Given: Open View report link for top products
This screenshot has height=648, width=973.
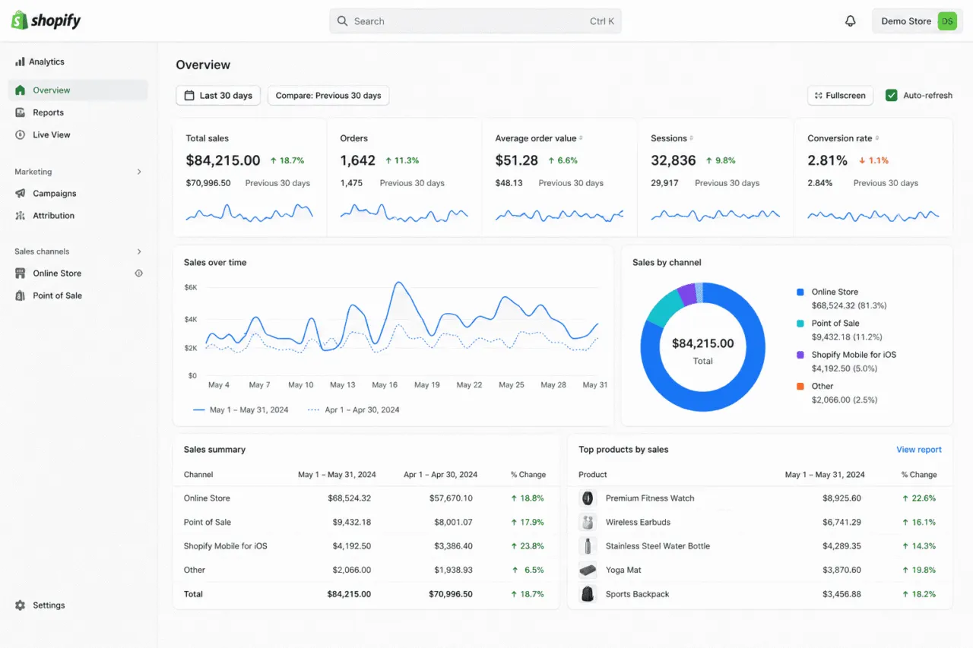Looking at the screenshot, I should coord(919,450).
